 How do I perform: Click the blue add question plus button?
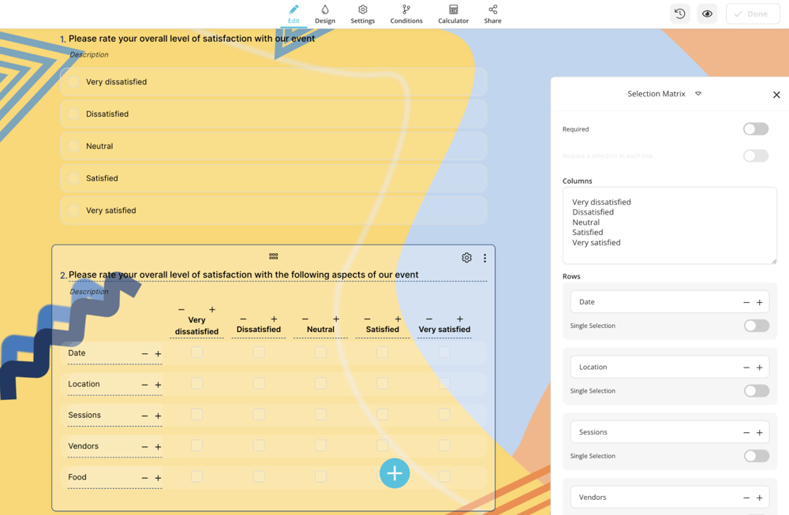pyautogui.click(x=394, y=473)
